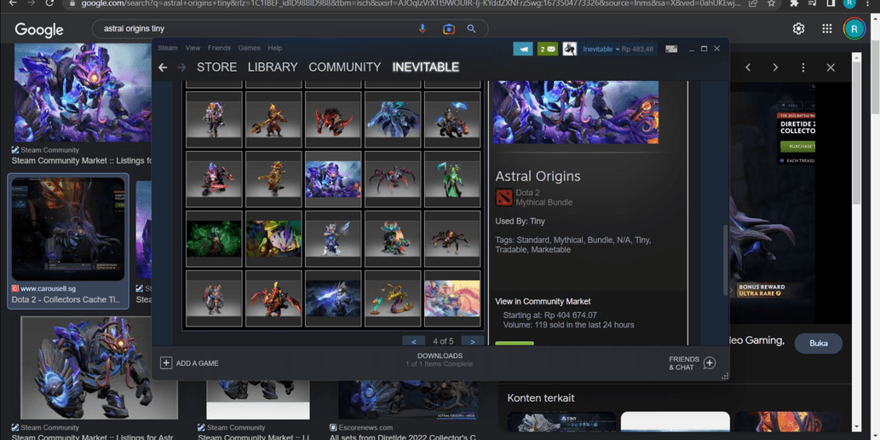This screenshot has width=880, height=440.
Task: Click Steam's forward navigation arrow
Action: tap(181, 67)
